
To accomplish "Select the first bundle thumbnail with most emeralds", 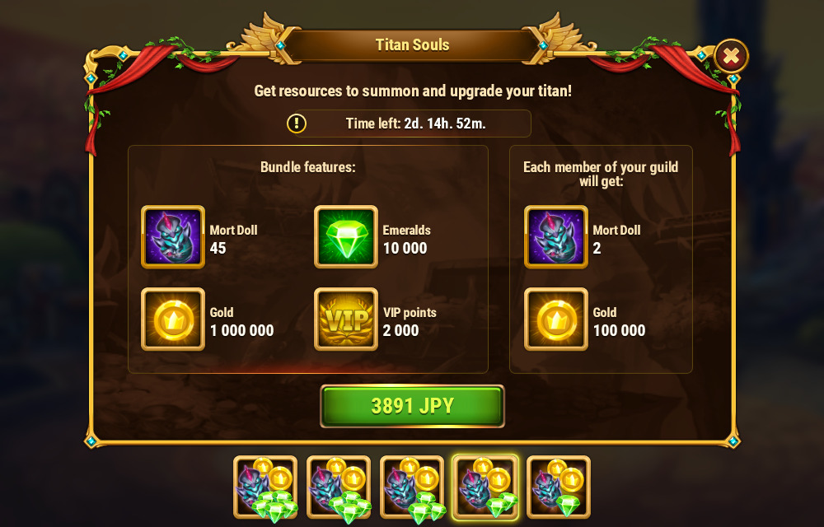I will (265, 487).
